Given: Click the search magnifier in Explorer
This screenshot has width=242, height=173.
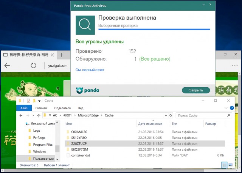Looking at the screenshot, I should click(228, 116).
